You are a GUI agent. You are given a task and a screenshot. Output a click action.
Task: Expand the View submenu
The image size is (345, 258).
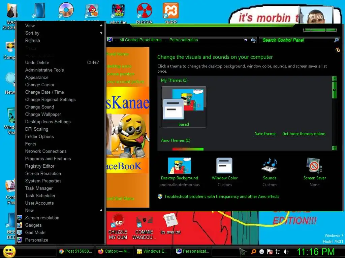pos(61,26)
